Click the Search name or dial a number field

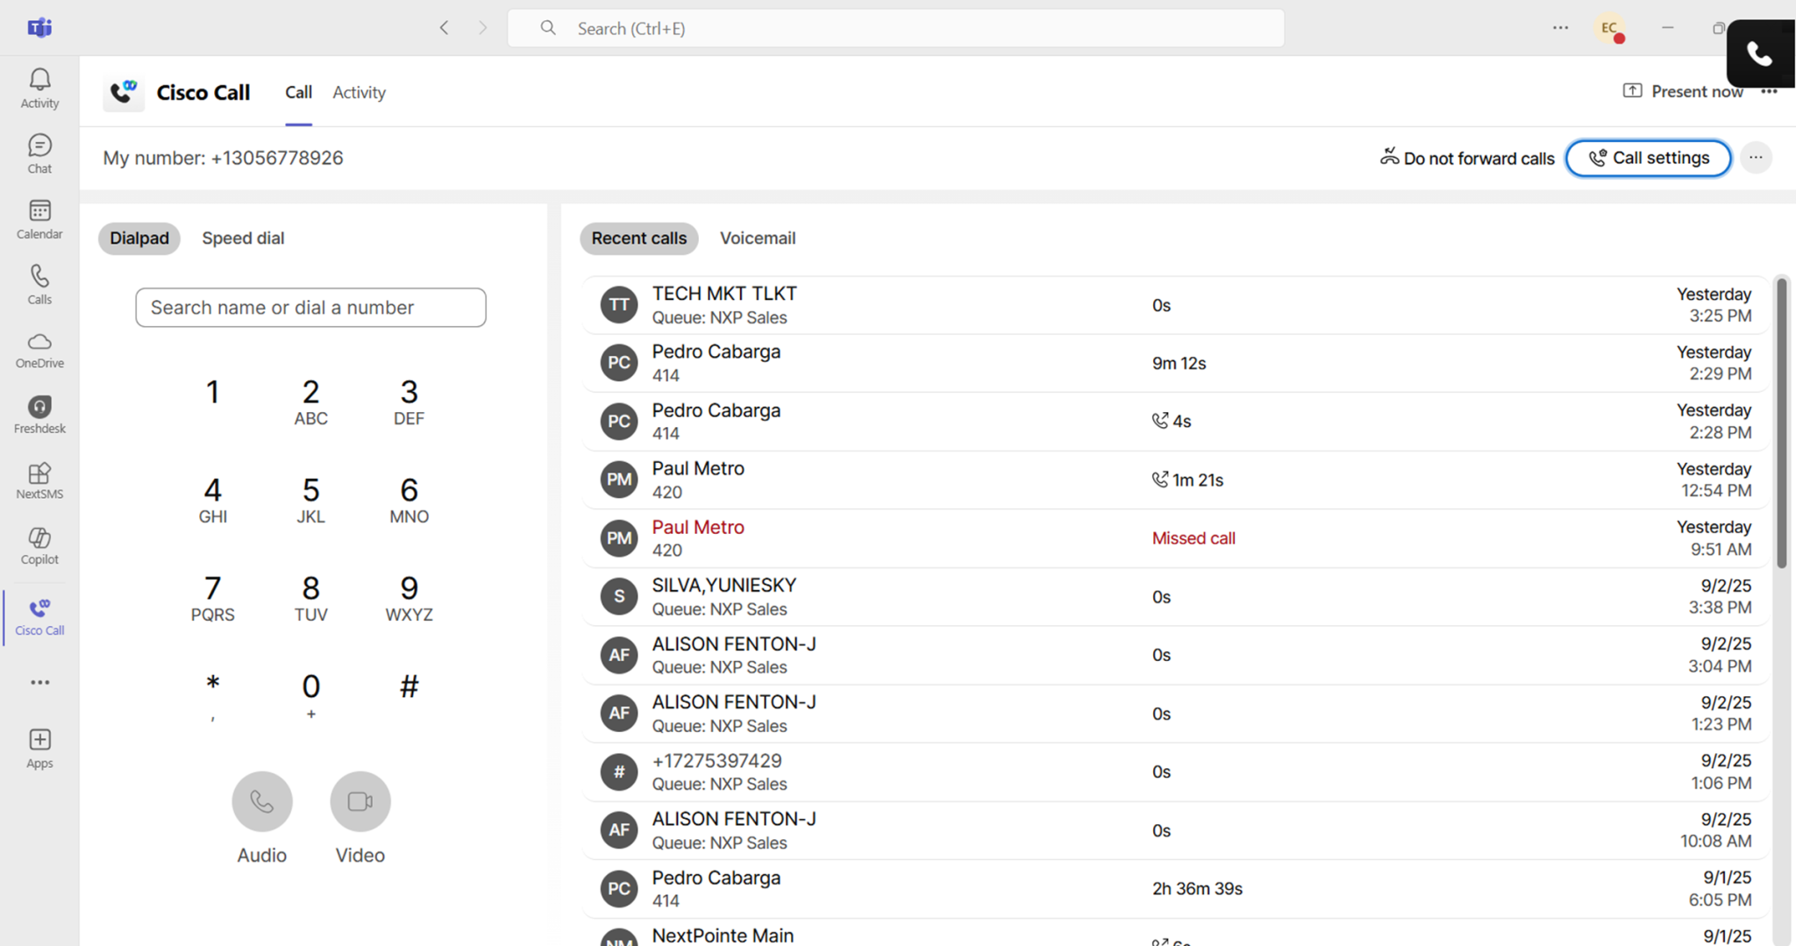(x=310, y=308)
